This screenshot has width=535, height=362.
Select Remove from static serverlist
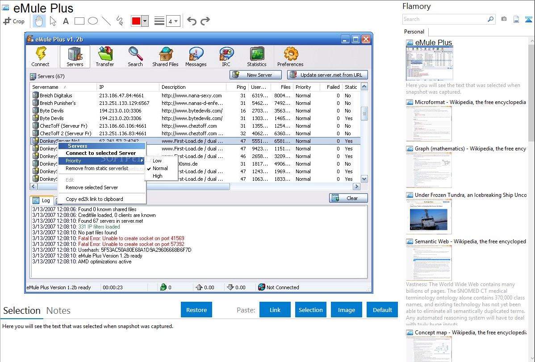97,169
